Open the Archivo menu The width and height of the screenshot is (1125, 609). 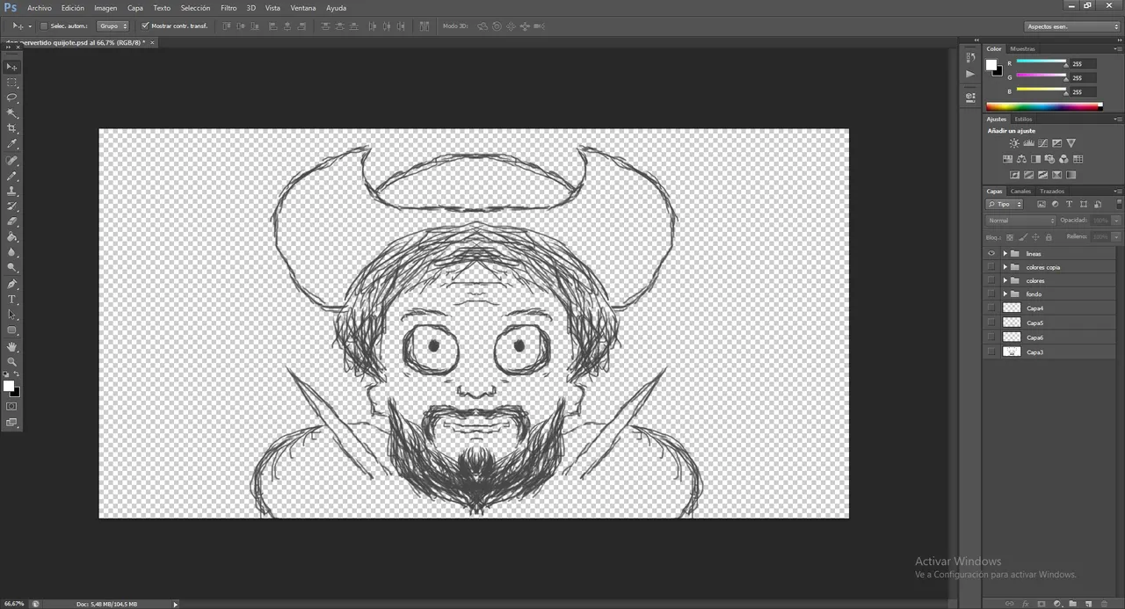tap(40, 8)
